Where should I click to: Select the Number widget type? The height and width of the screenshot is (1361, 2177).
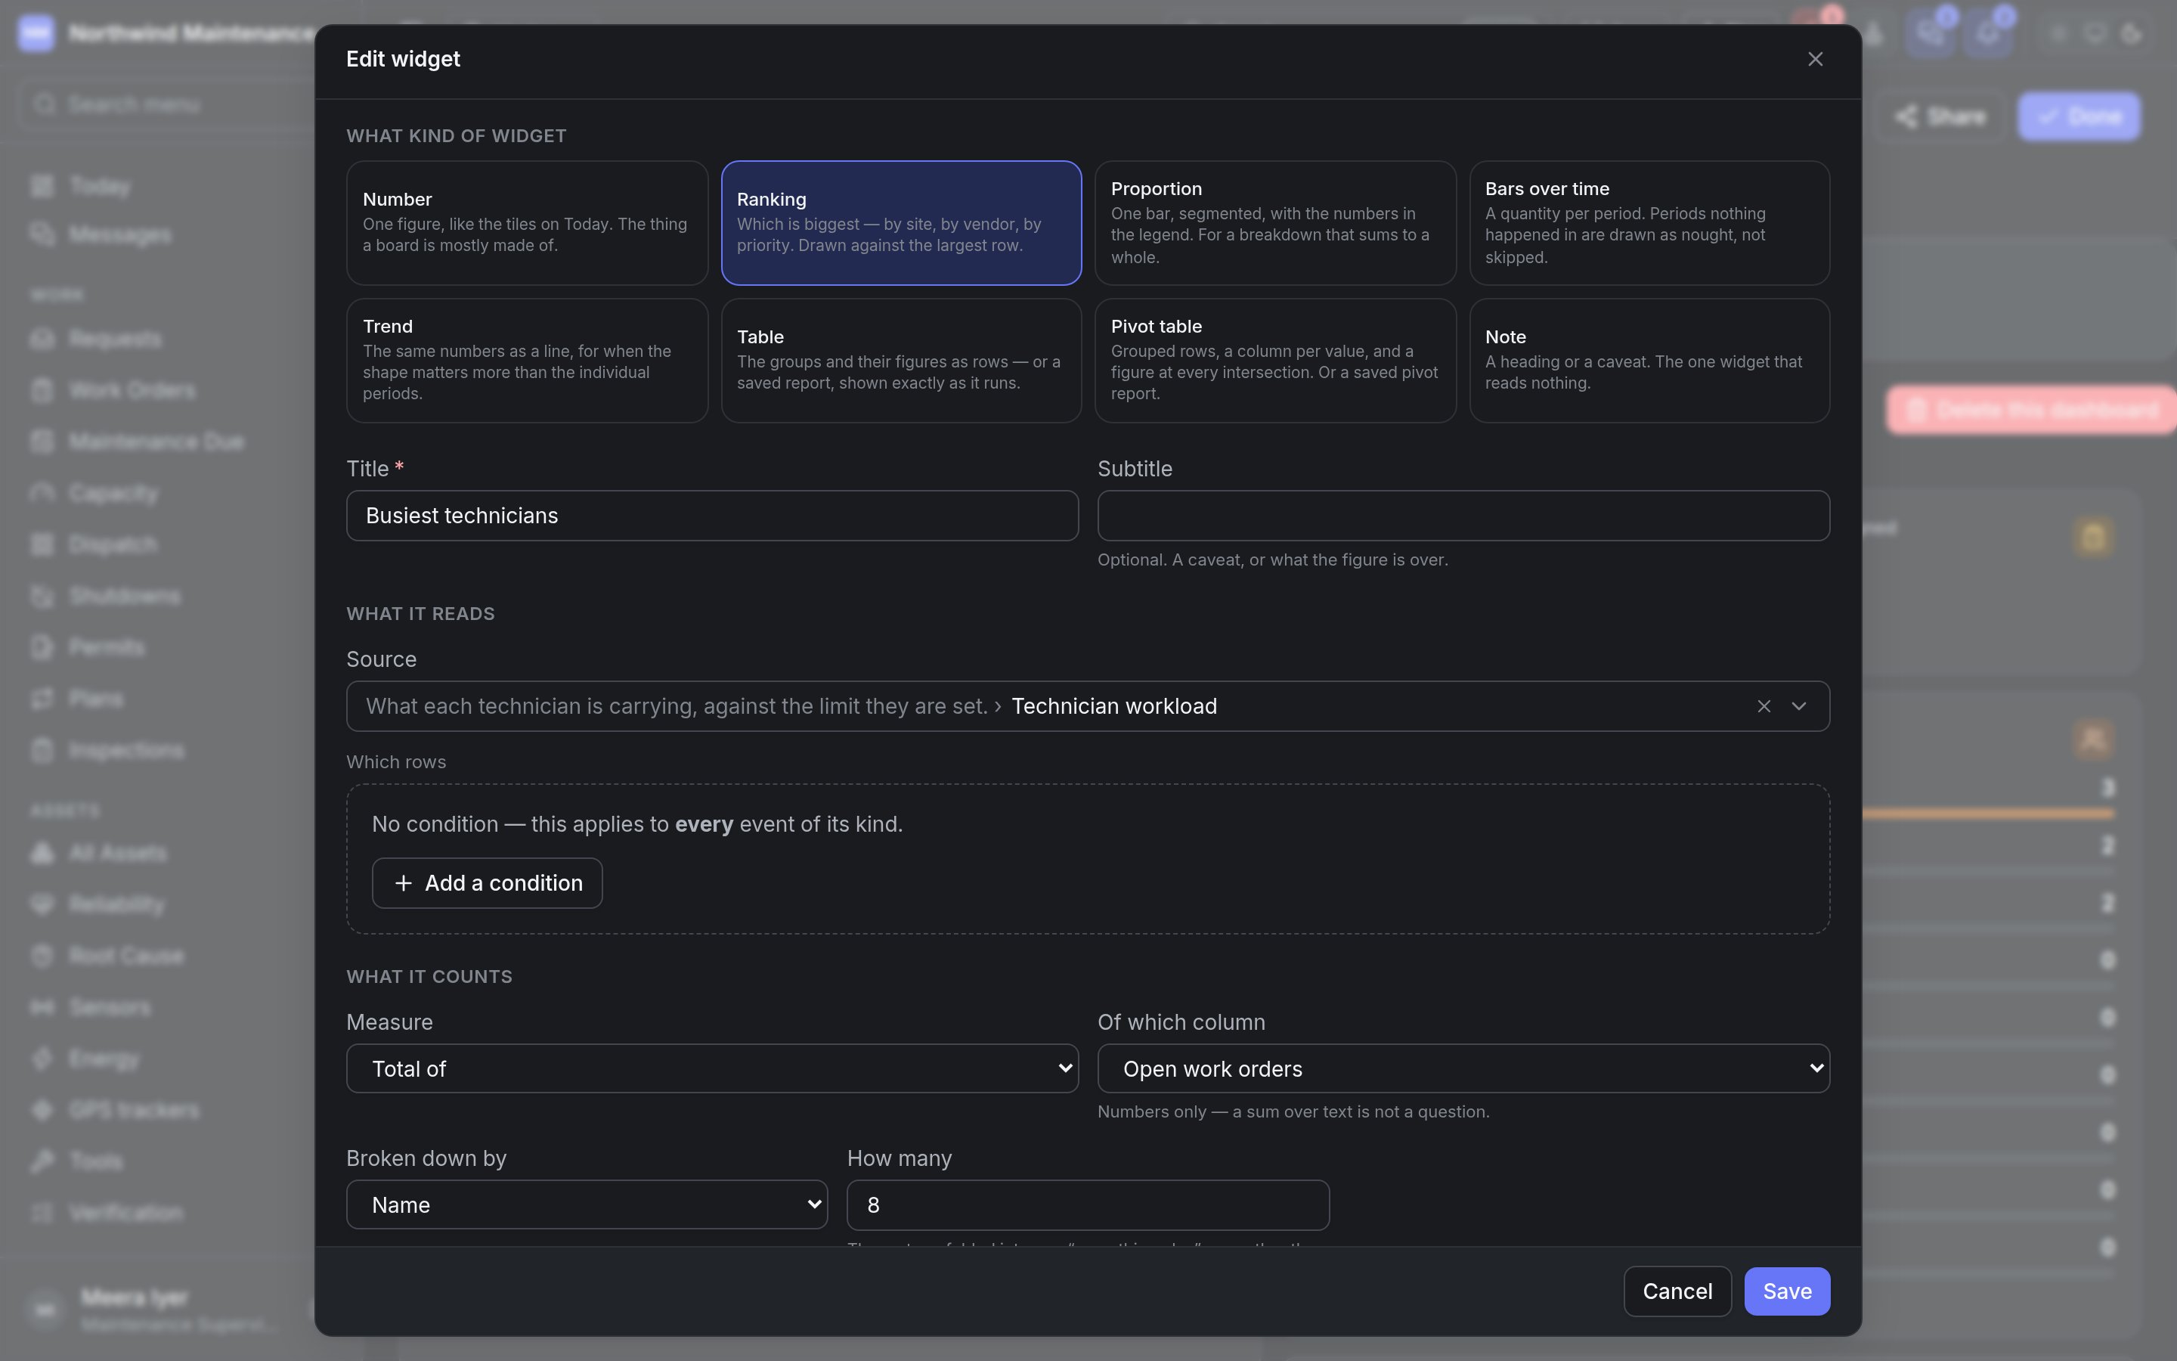coord(527,223)
